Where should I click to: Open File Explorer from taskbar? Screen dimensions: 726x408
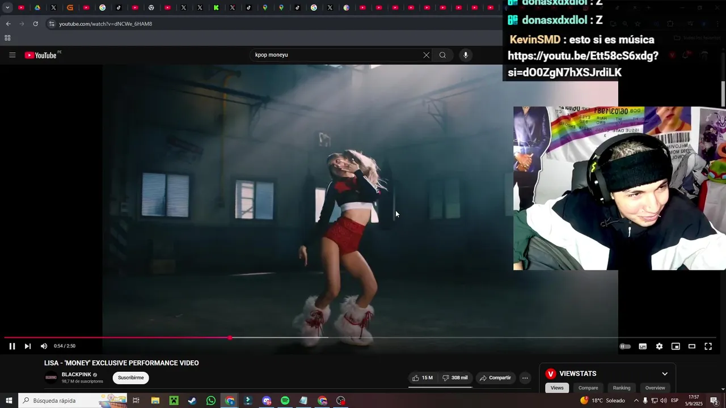click(155, 401)
